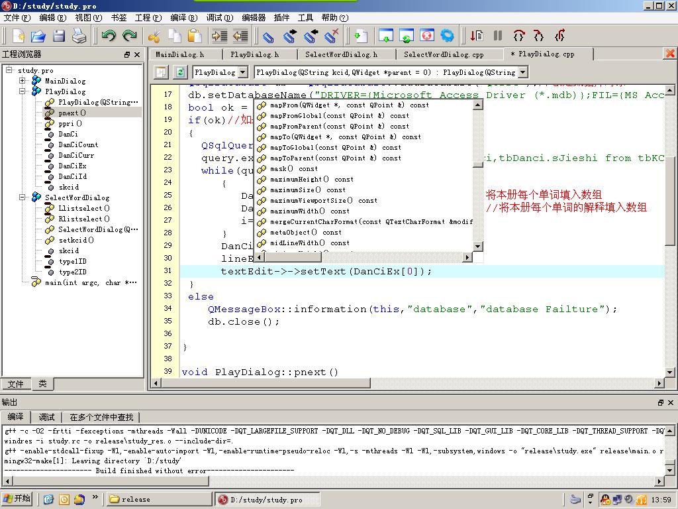Click the editor scrollbar down arrow beside line 39
Screen dimensions: 678x509
[669, 372]
